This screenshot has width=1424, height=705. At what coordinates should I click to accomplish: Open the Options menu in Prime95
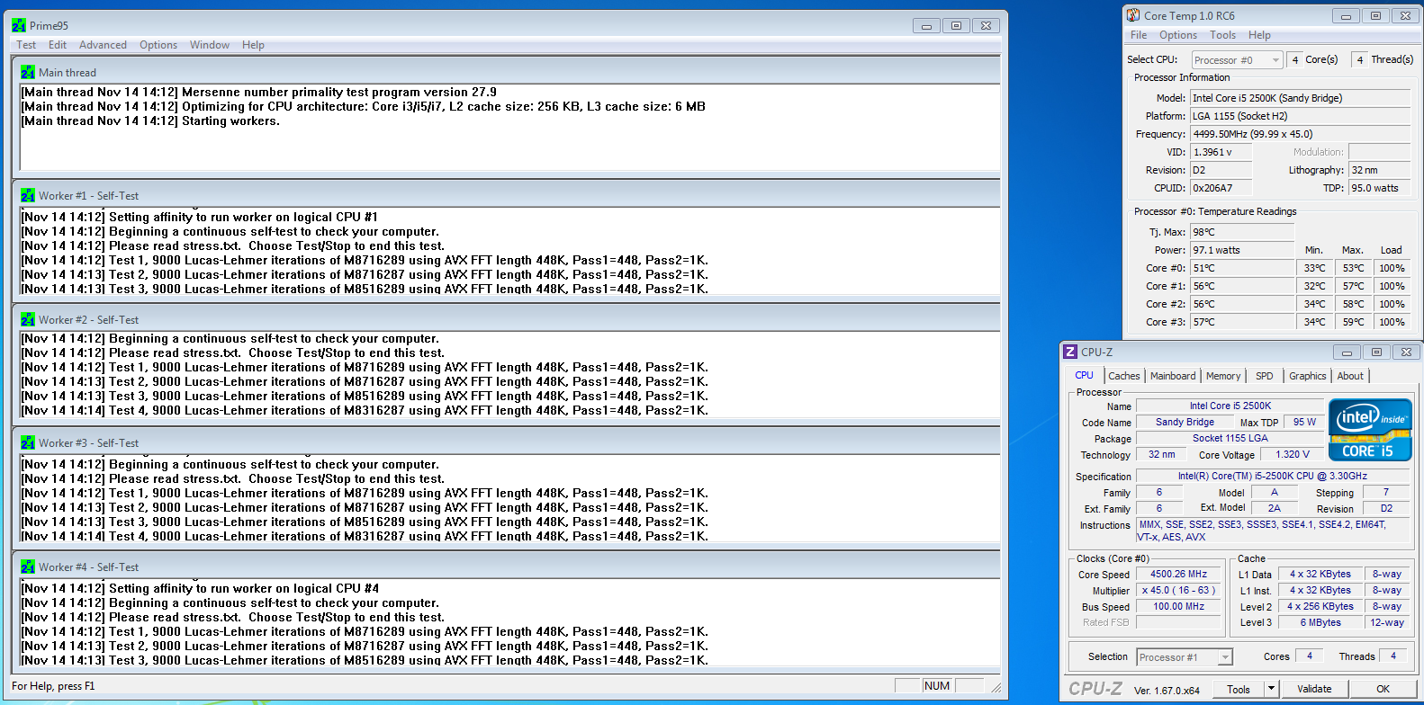pyautogui.click(x=158, y=45)
